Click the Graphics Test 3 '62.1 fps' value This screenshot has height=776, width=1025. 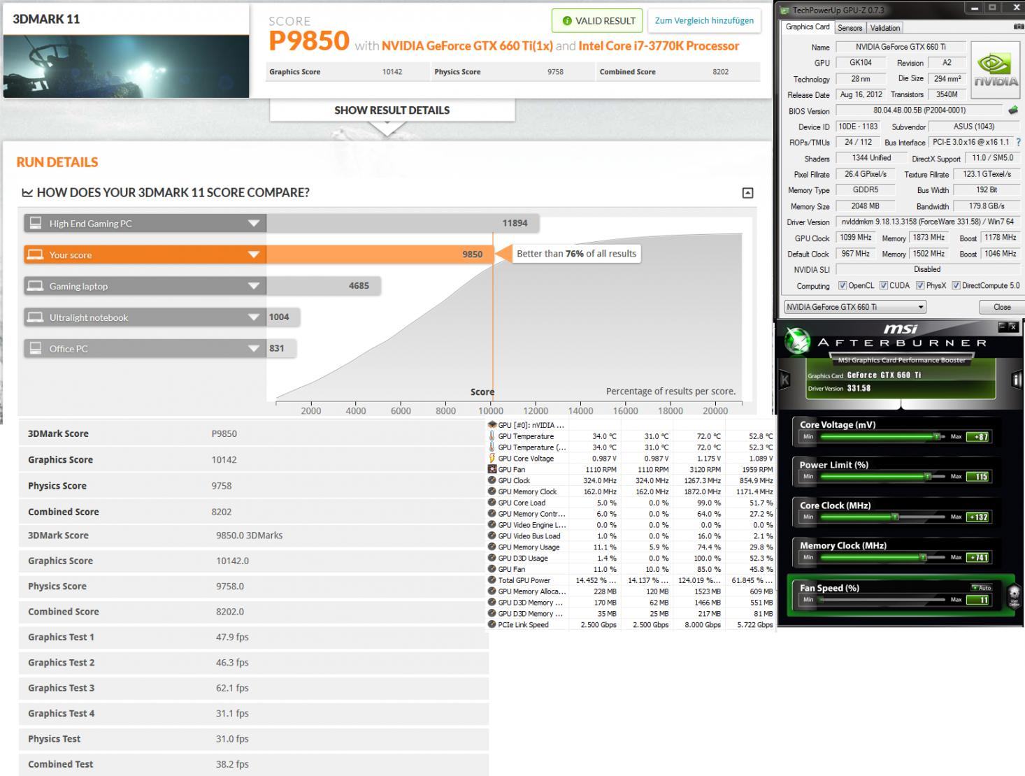pyautogui.click(x=232, y=688)
